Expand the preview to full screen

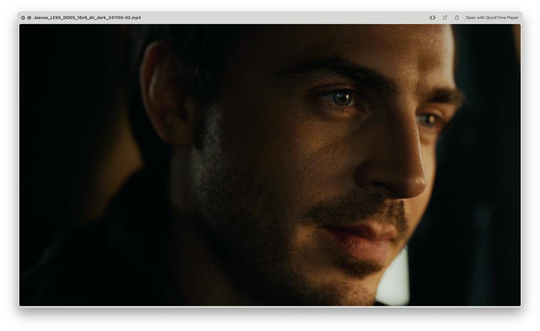[29, 18]
